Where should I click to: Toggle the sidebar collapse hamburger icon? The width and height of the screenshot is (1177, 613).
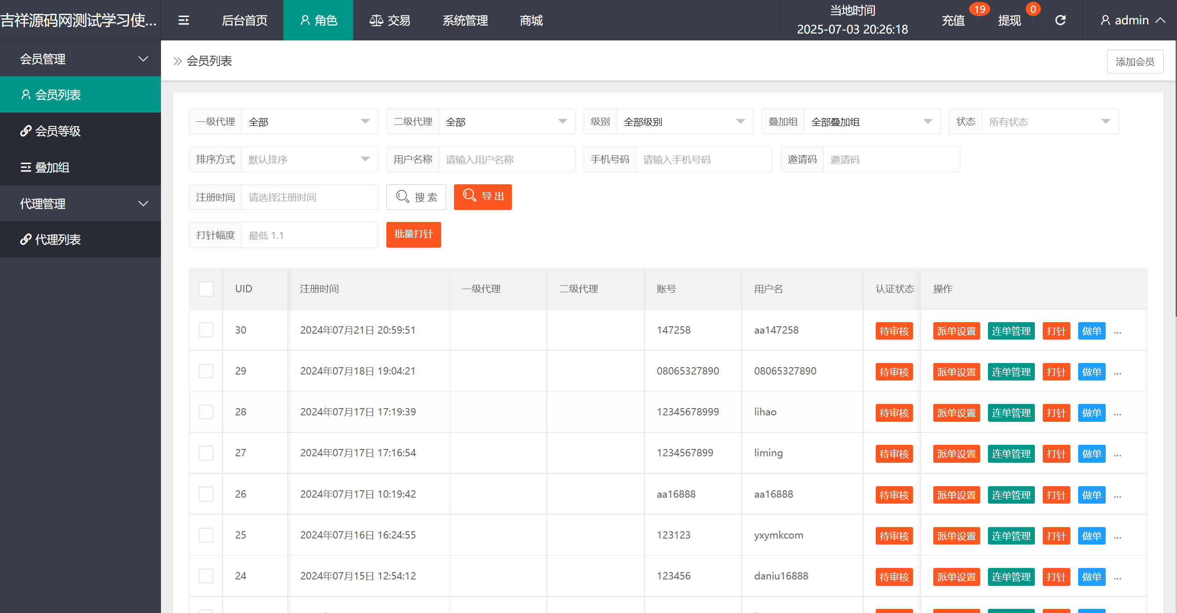tap(184, 20)
